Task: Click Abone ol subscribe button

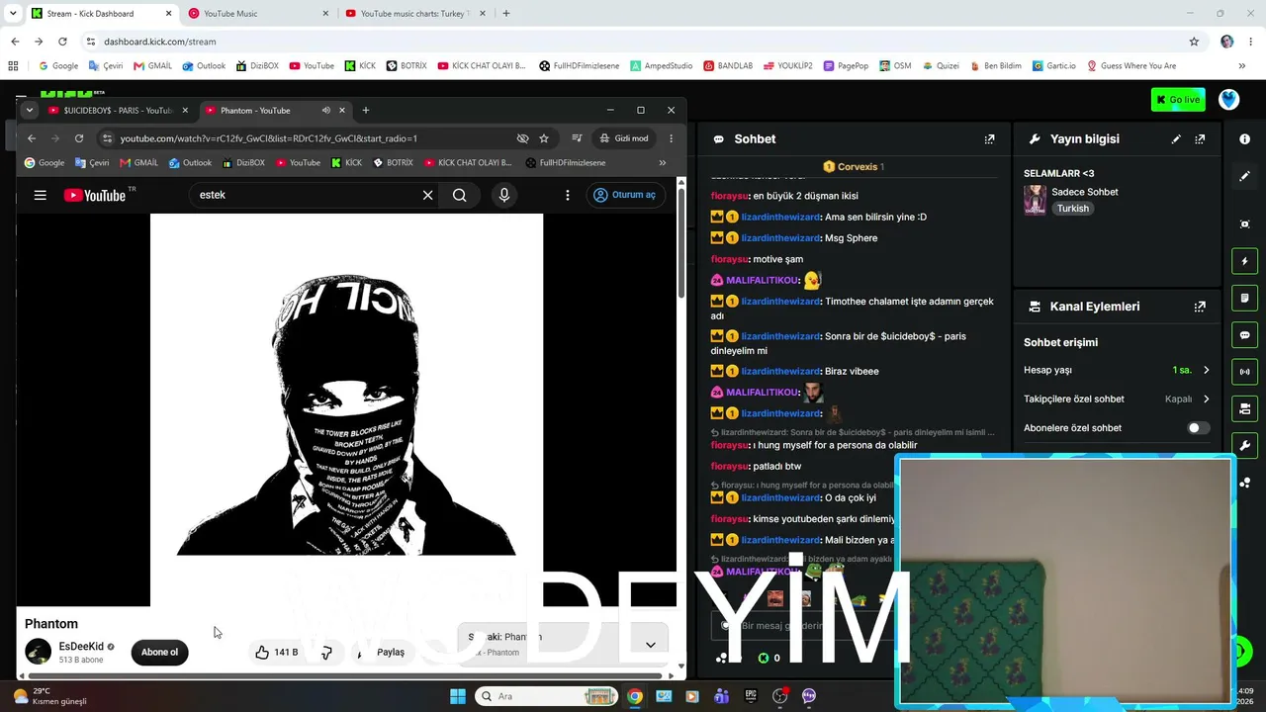Action: tap(159, 652)
